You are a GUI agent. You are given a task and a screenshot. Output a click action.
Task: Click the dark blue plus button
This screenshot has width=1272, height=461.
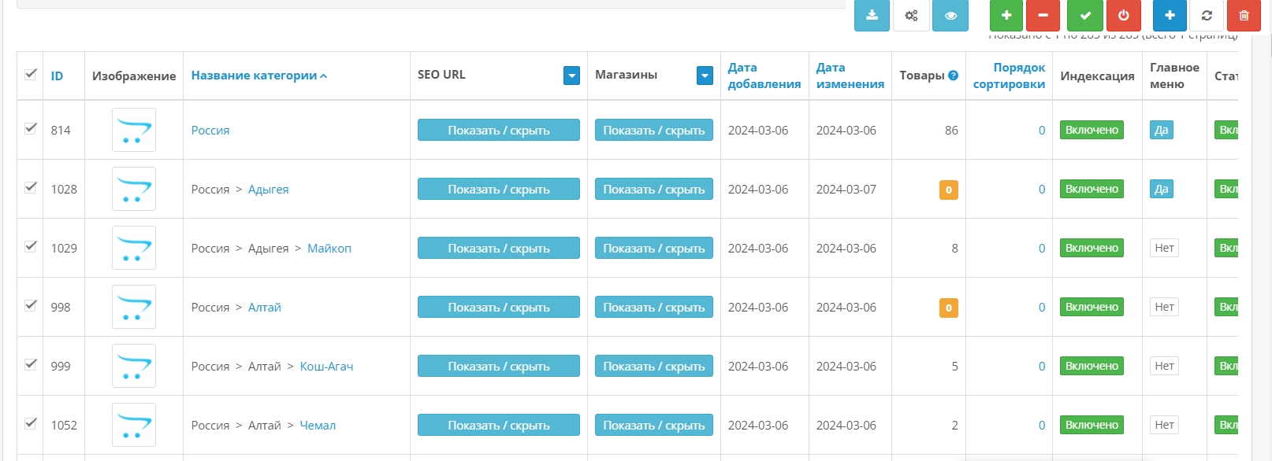click(1170, 16)
